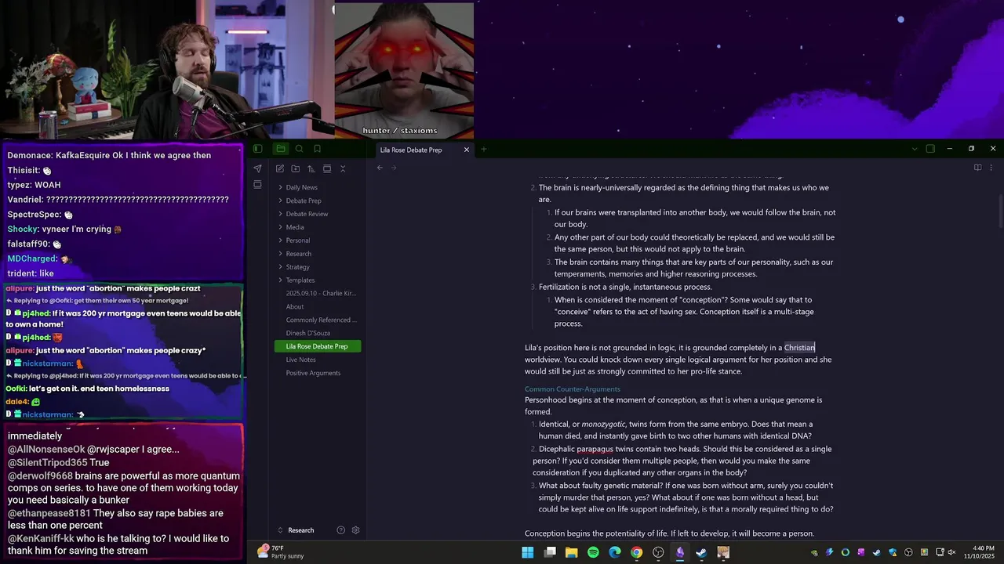
Task: Change the file sort order
Action: tap(311, 168)
